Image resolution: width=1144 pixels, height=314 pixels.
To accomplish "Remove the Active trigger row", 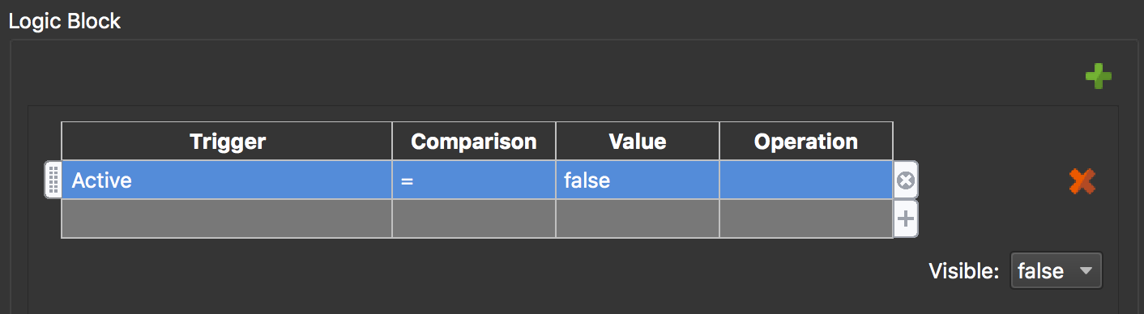I will 906,180.
